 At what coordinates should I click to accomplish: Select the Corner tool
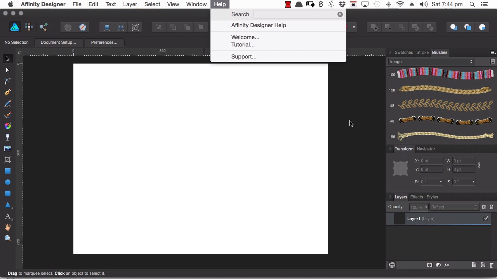[7, 81]
